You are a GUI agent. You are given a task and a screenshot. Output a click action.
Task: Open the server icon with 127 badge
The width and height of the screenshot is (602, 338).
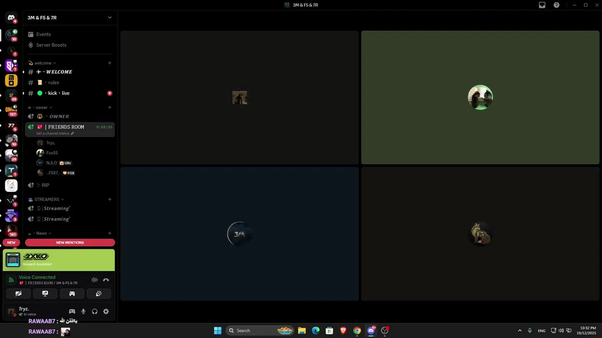click(11, 110)
